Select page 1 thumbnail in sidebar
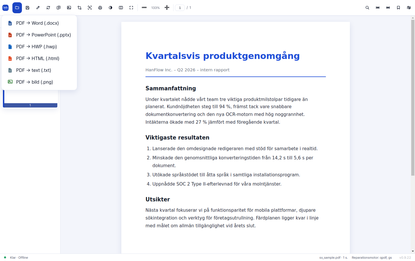Viewport: 415px width, 261px height. pos(30,99)
